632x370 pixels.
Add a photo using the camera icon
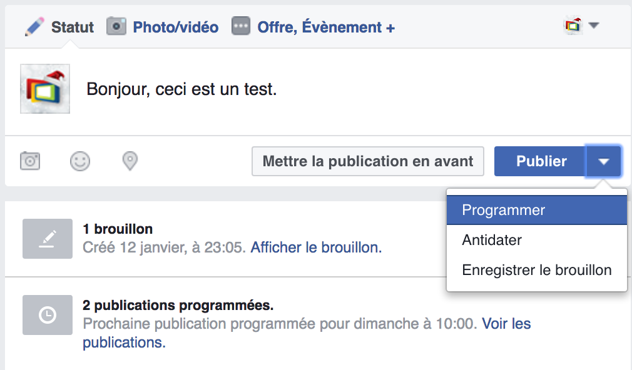click(x=30, y=161)
